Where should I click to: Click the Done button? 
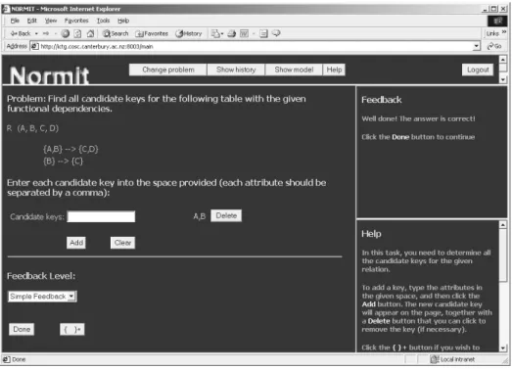(x=22, y=329)
